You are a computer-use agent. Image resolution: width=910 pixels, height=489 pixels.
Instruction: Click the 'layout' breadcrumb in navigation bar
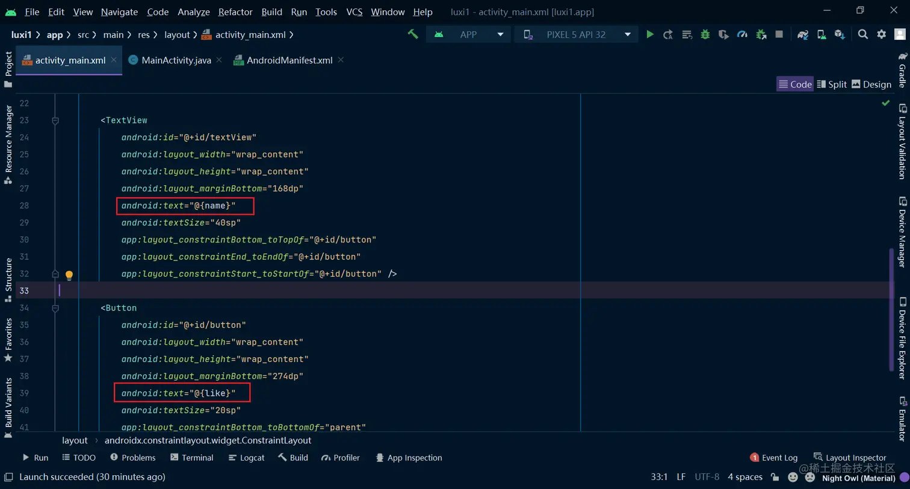(x=177, y=35)
